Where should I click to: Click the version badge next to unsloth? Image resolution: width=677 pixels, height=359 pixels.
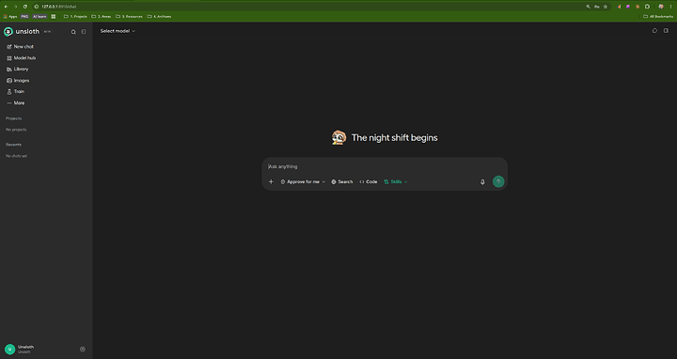click(47, 32)
